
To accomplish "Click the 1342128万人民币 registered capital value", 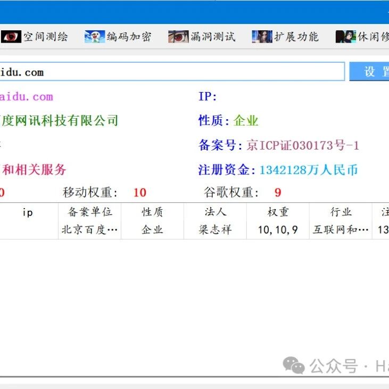I will click(x=309, y=170).
